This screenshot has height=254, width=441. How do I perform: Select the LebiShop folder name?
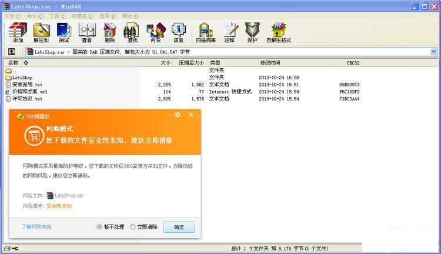[x=22, y=78]
